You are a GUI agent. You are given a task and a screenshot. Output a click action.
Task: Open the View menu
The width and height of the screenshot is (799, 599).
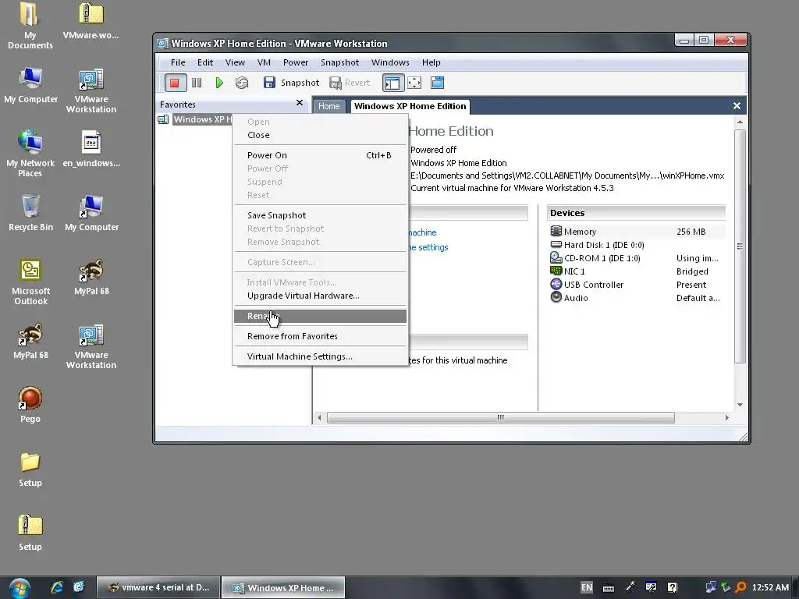tap(235, 62)
